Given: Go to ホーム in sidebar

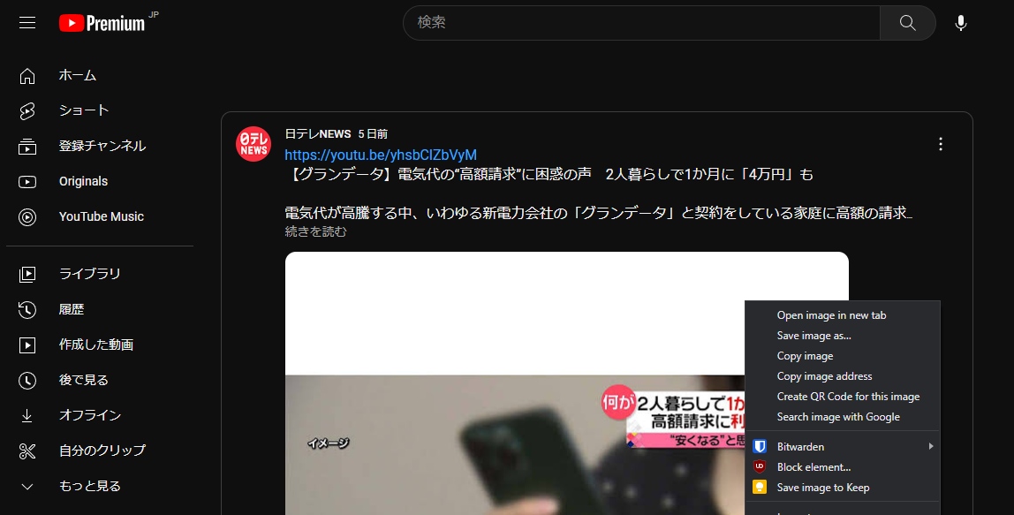Looking at the screenshot, I should 78,76.
